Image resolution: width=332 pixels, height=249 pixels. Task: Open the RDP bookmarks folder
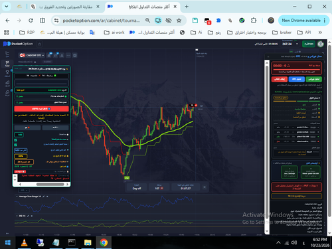[x=27, y=33]
